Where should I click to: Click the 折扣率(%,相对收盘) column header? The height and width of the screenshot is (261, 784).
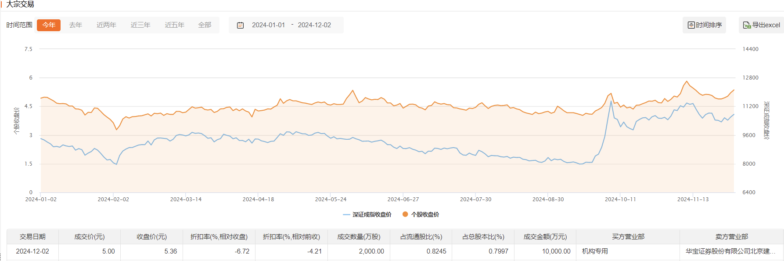pos(219,236)
